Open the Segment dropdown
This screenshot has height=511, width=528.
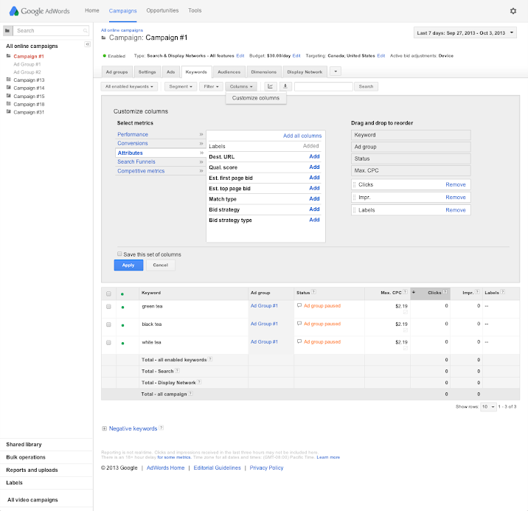click(x=180, y=86)
